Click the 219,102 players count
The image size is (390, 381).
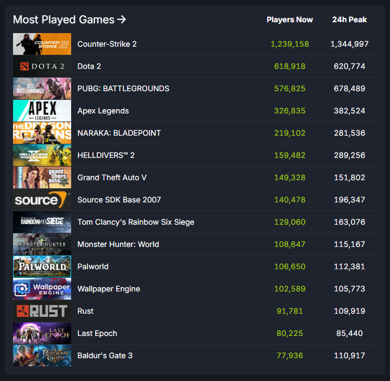click(290, 133)
